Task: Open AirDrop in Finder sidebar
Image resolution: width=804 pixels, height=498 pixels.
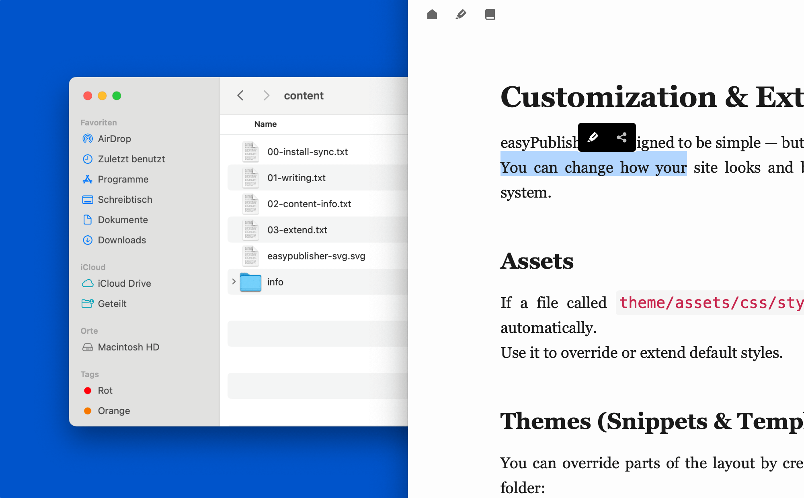Action: [x=114, y=139]
